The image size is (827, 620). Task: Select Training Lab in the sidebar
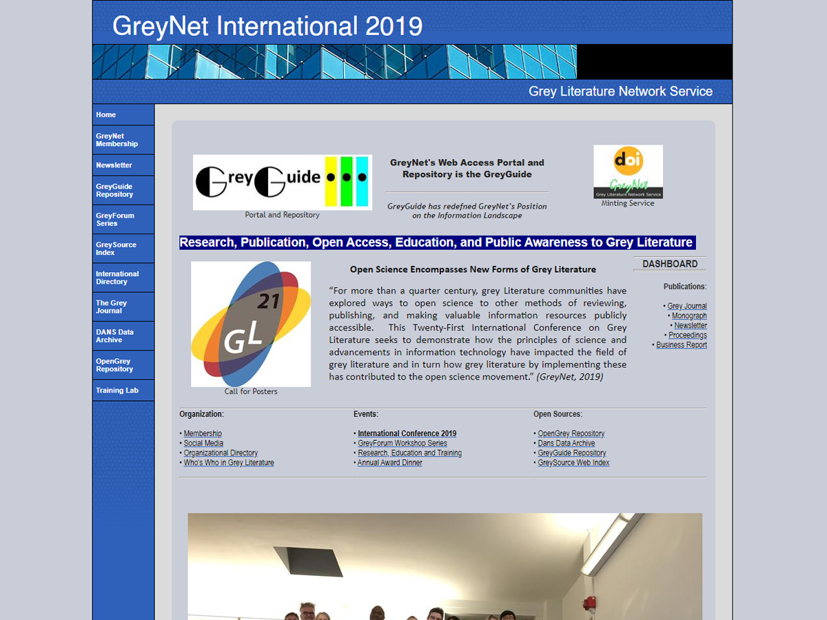(117, 391)
